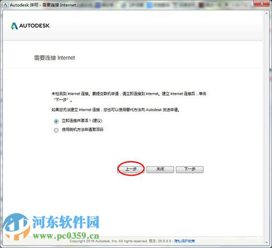Click the 上一步 (Back) button

(131, 169)
